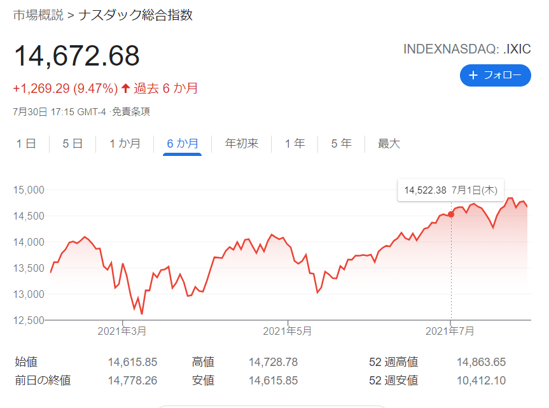Screen dimensions: 549x408
Task: Switch to the 年初来 tab
Action: point(242,144)
